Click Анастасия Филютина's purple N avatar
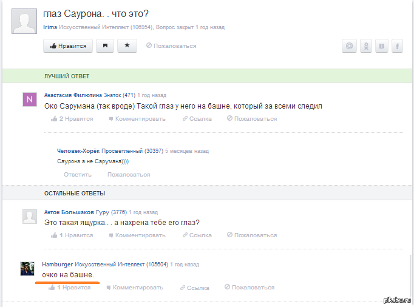This screenshot has height=307, width=414. click(30, 100)
